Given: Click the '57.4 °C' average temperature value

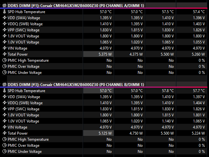Looking at the screenshot, I should [x=199, y=12].
